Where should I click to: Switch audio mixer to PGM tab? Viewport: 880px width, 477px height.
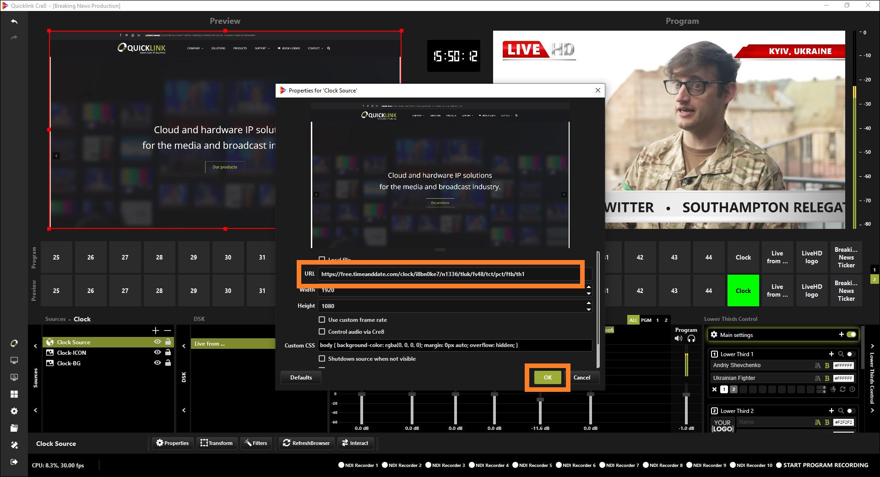[x=646, y=320]
